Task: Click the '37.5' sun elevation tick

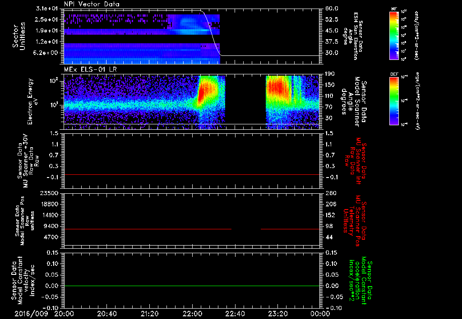Action: 332,42
